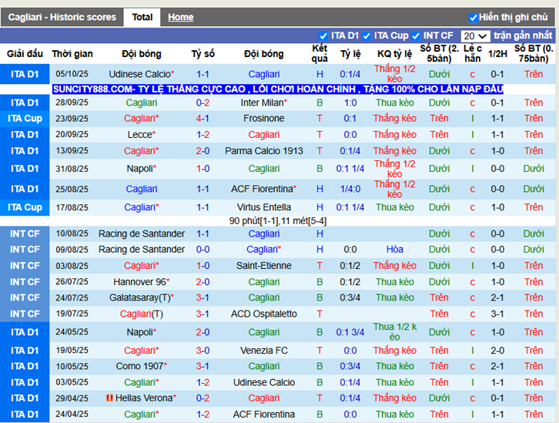The width and height of the screenshot is (559, 423).
Task: Click the 4-1 score against Frosinone
Action: (x=203, y=119)
